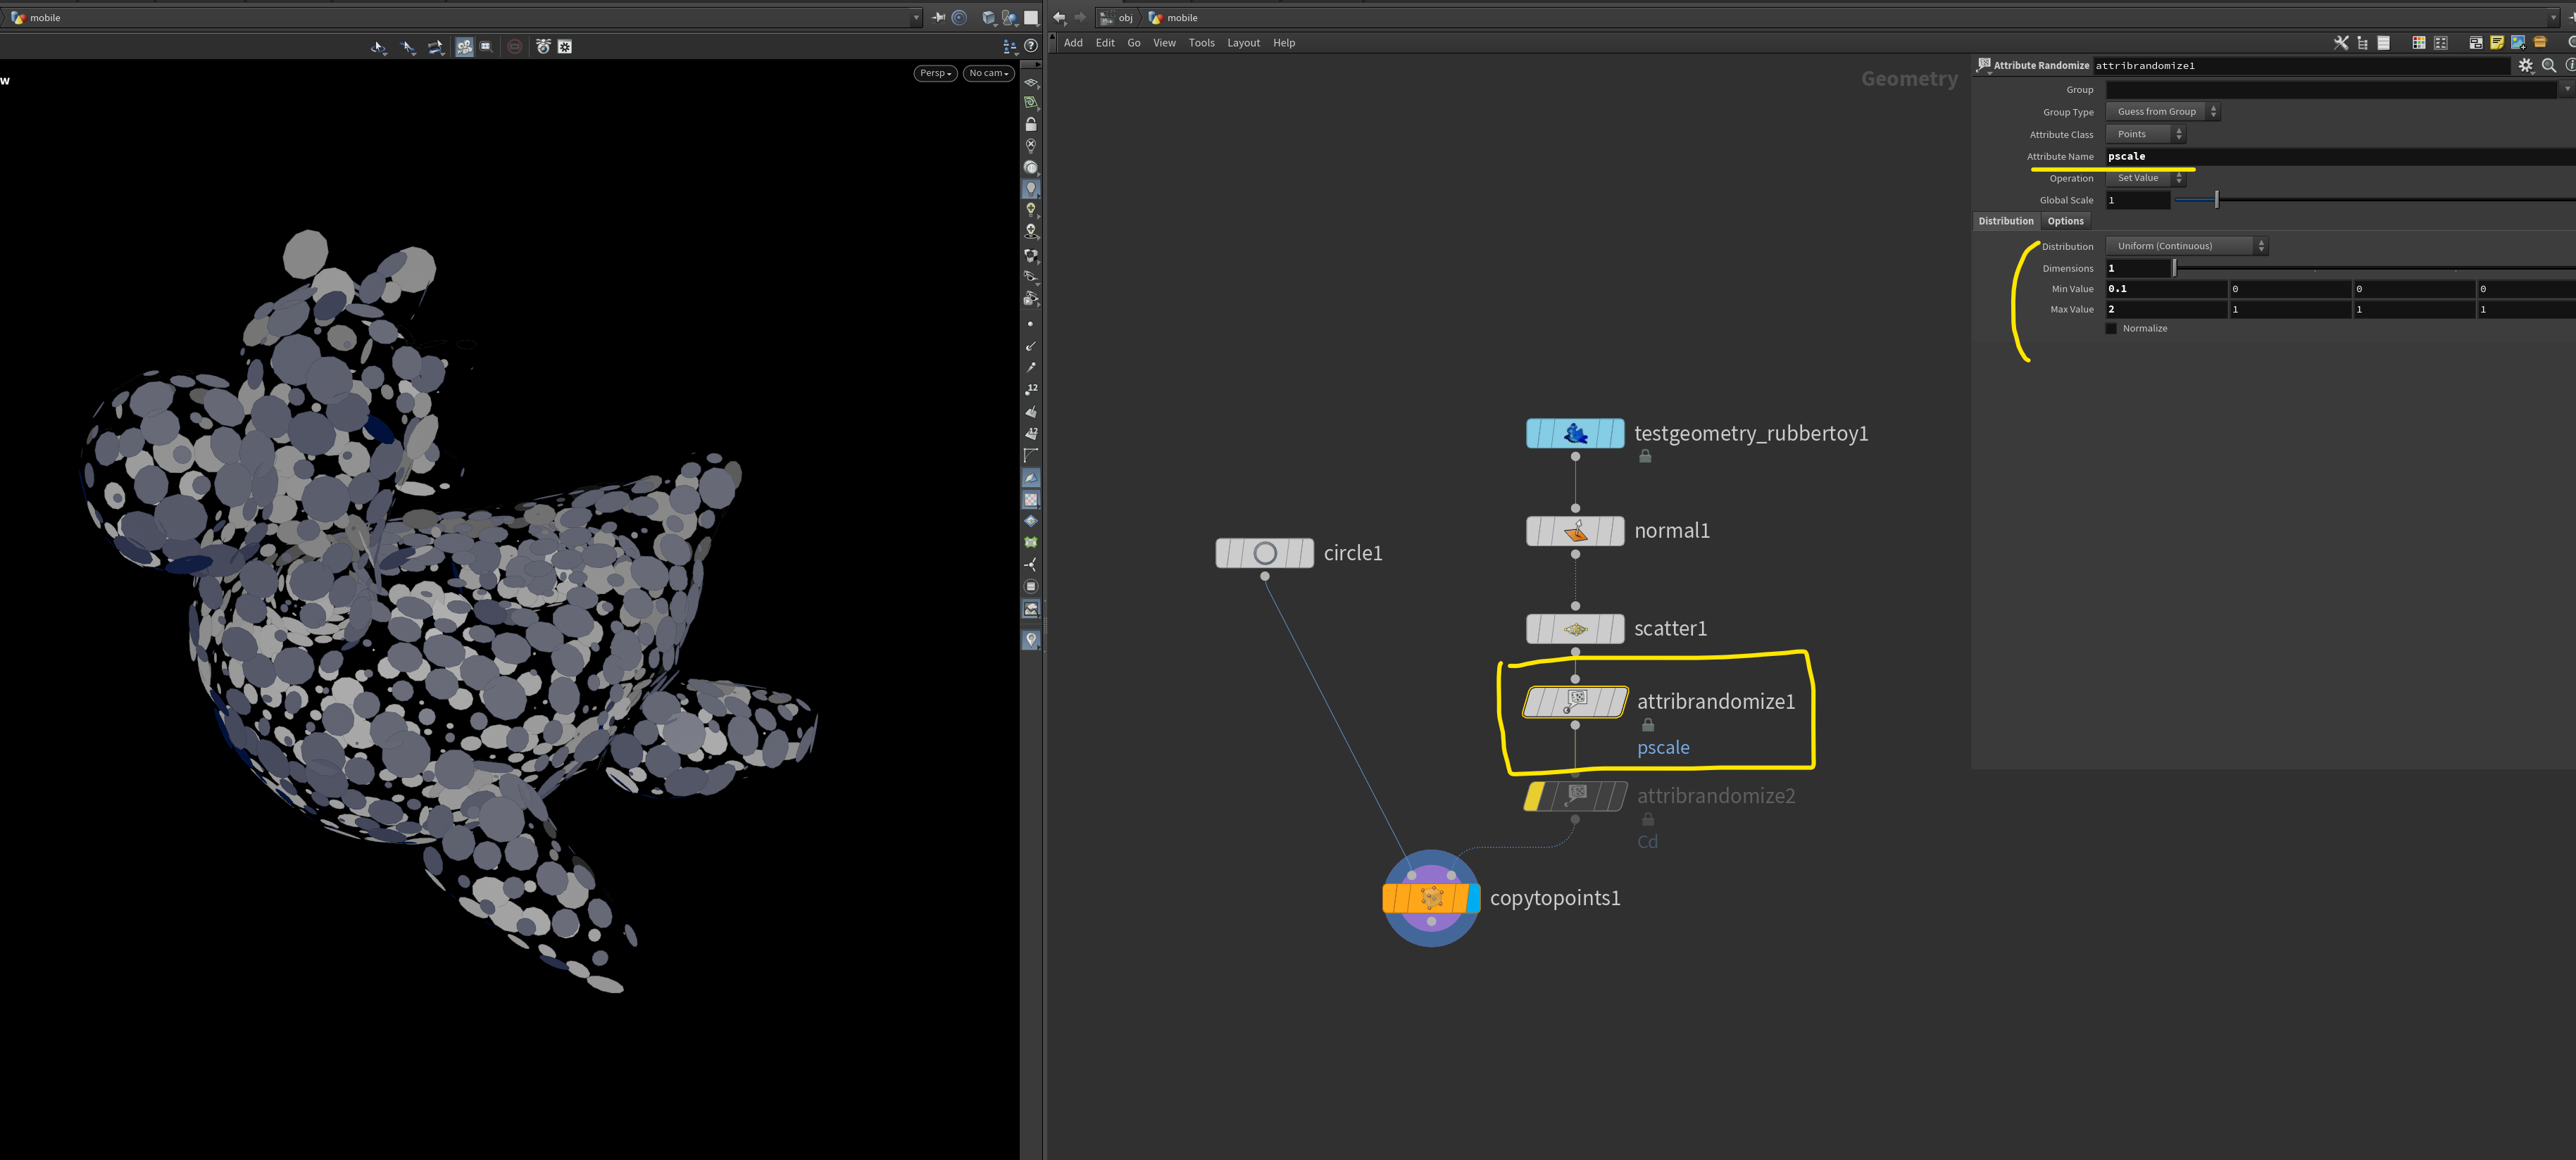This screenshot has width=2576, height=1160.
Task: Click the obj path breadcrumb
Action: (1117, 17)
